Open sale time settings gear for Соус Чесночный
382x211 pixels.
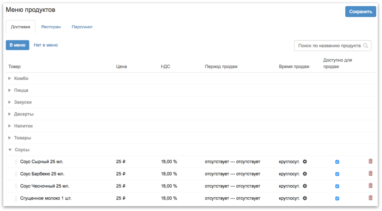pos(305,186)
